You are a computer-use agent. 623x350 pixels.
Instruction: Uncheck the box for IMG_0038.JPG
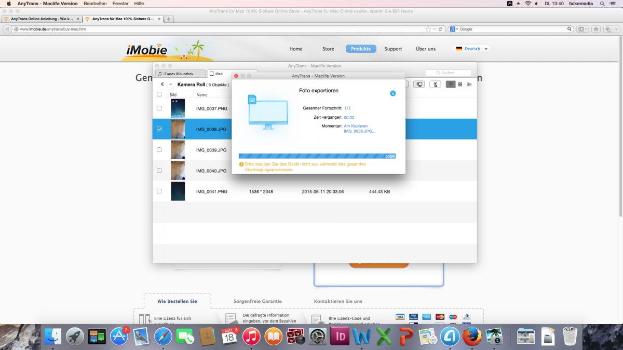[159, 129]
